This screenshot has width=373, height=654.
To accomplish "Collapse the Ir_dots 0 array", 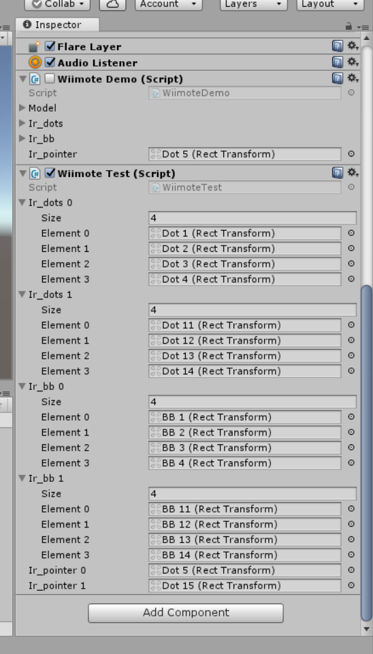I will coord(22,203).
